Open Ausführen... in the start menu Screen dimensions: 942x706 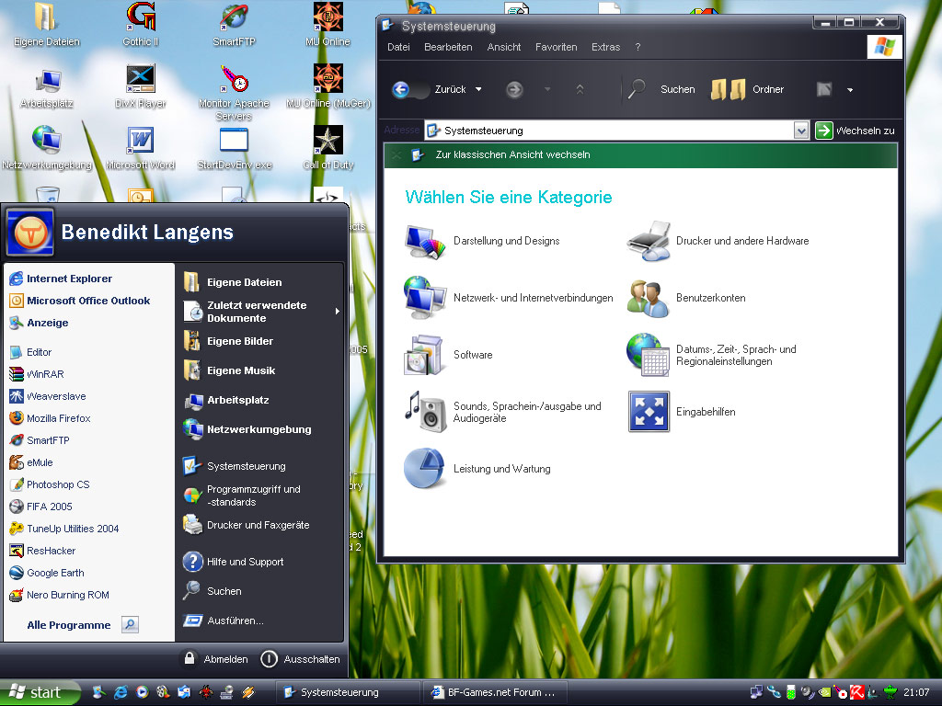(224, 621)
